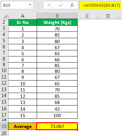The width and height of the screenshot is (122, 136).
Task: Click Sr No cell with value 7
Action: click(23, 65)
